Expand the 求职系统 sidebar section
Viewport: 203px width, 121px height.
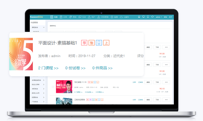[x=38, y=89]
